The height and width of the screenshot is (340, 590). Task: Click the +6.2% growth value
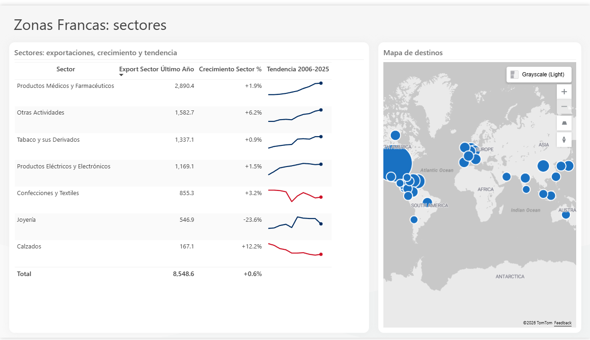(x=254, y=112)
